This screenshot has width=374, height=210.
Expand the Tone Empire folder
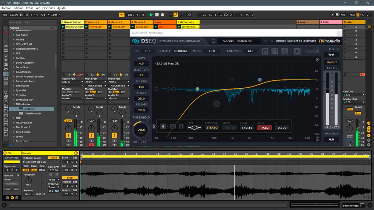[14, 132]
